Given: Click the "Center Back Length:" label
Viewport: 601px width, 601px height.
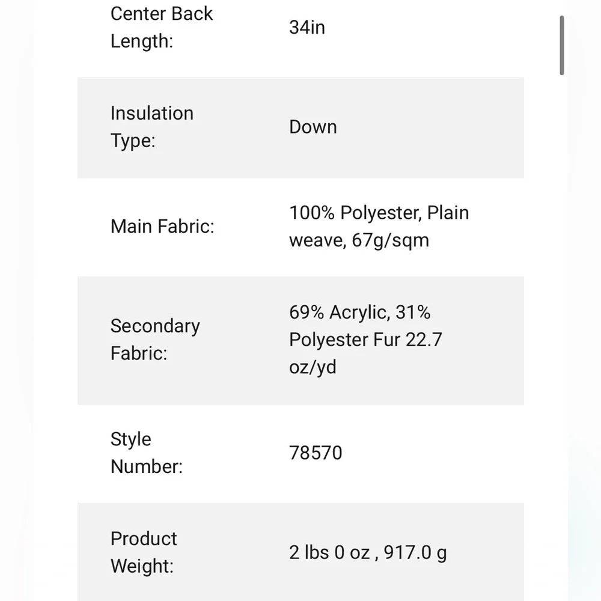Looking at the screenshot, I should click(161, 28).
